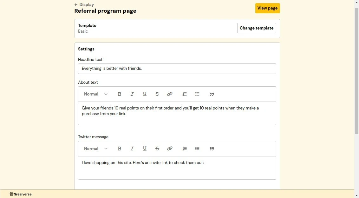The image size is (359, 198).
Task: Apply blockquote in Twitter message toolbar
Action: 212,149
